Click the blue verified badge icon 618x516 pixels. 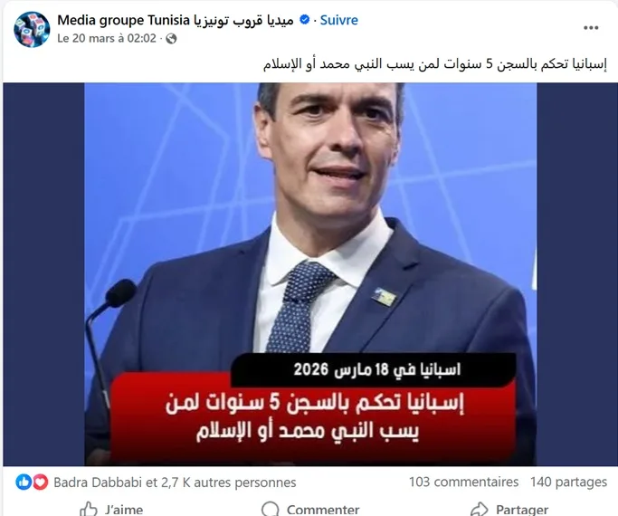305,19
